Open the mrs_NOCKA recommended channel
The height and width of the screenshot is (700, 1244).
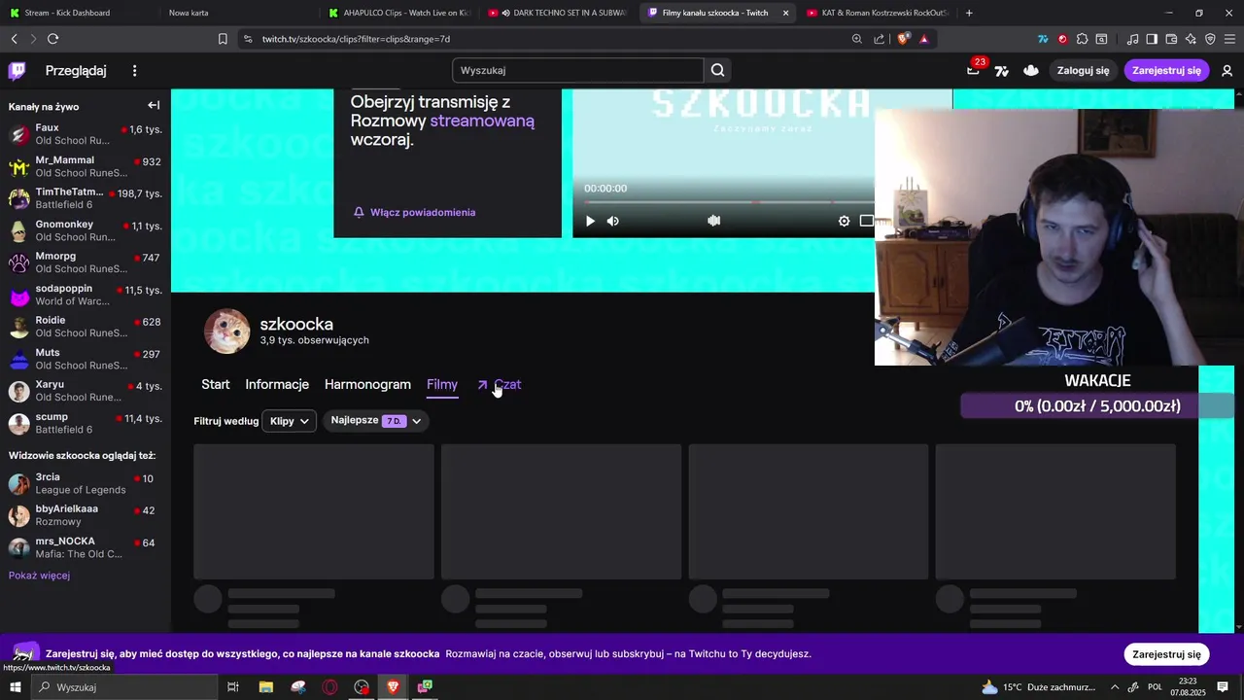pos(86,547)
